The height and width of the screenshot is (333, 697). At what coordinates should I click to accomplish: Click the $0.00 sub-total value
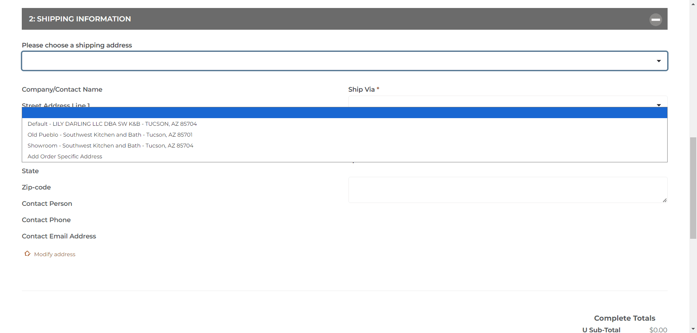tap(658, 330)
